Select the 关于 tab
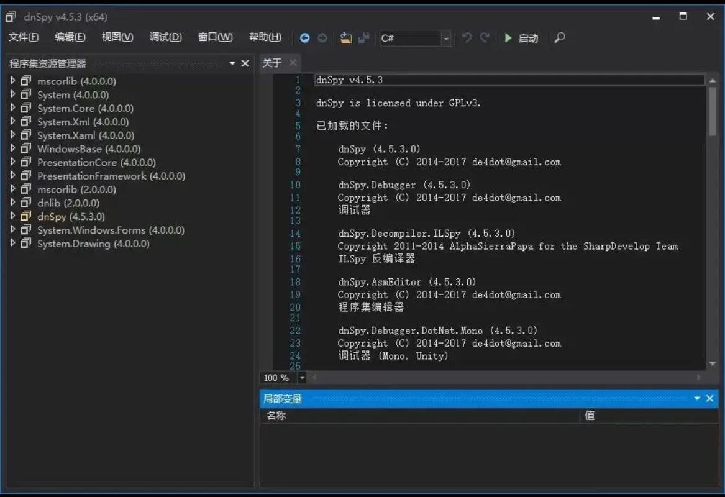This screenshot has width=725, height=497. click(x=272, y=63)
